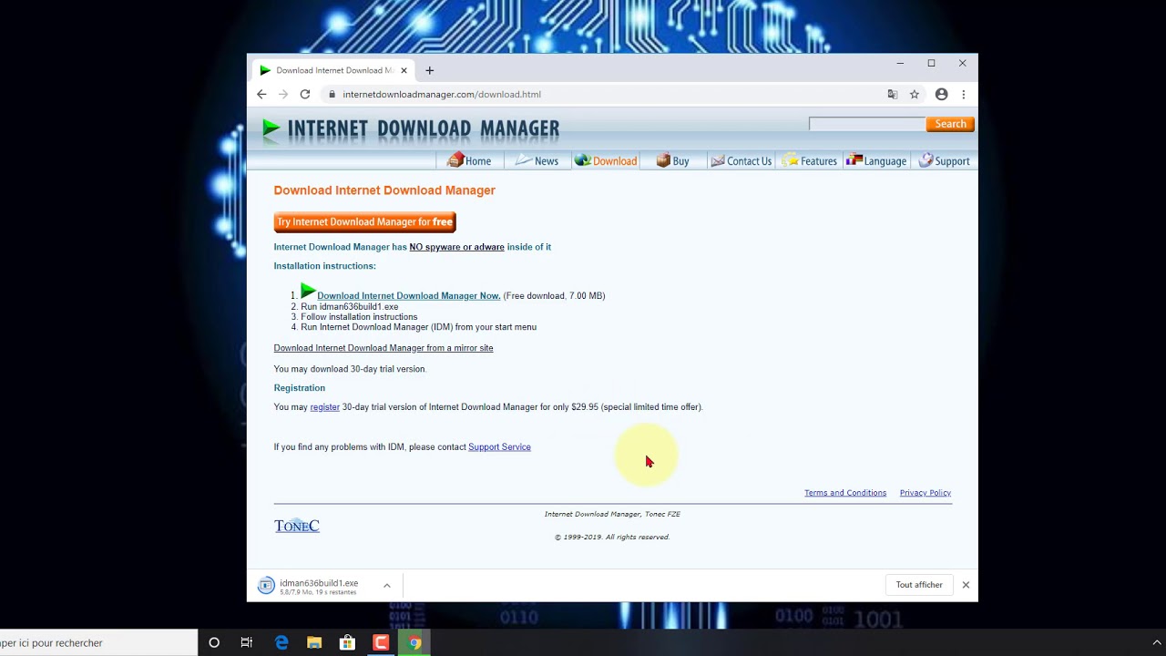Click the Tout afficher button
Image resolution: width=1166 pixels, height=656 pixels.
[919, 585]
